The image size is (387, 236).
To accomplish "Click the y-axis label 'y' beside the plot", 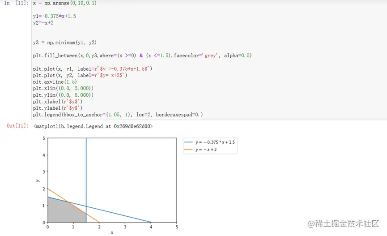I will [x=38, y=180].
